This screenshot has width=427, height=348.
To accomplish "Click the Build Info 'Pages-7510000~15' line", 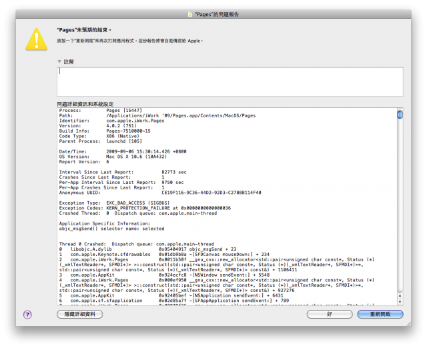I will (105, 131).
